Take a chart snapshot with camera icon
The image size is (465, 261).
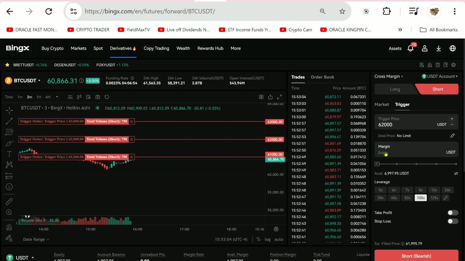pyautogui.click(x=97, y=97)
